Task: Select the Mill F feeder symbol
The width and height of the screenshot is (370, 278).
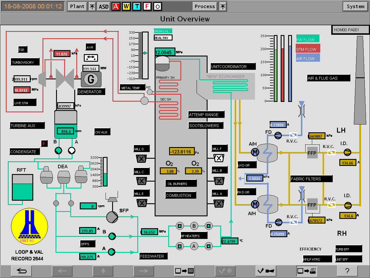Action: 219,158
